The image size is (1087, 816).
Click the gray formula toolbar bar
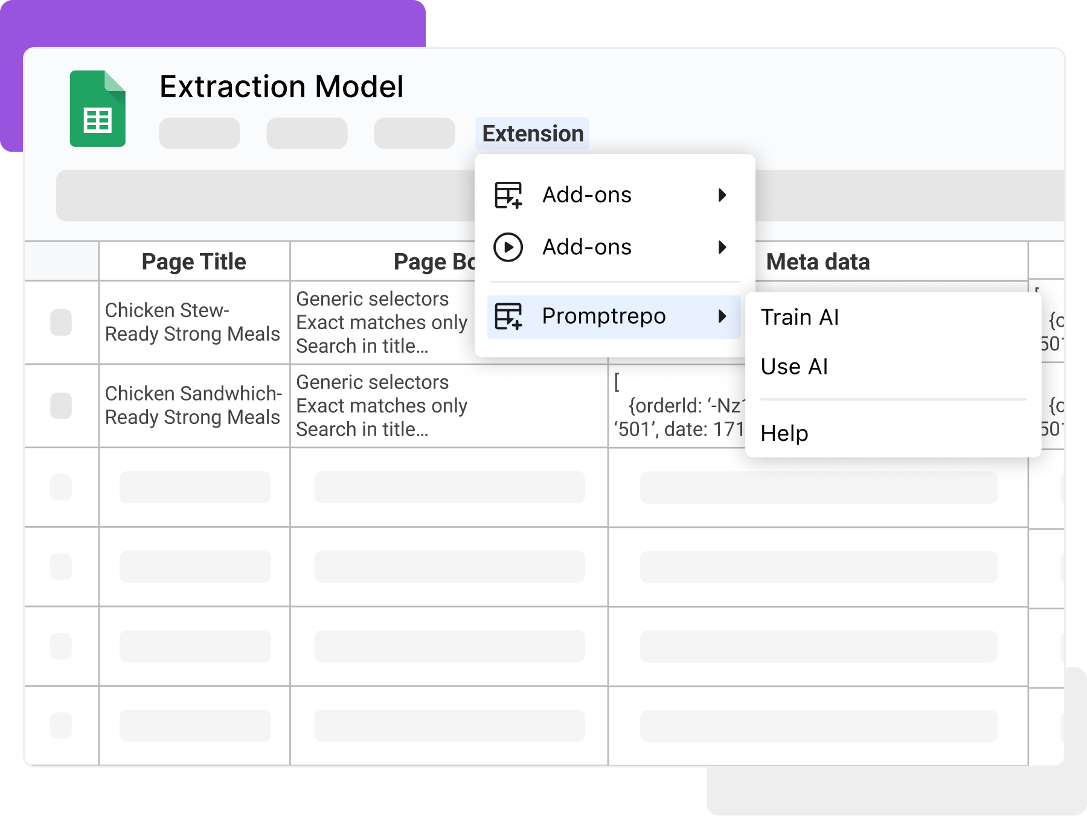pyautogui.click(x=266, y=196)
